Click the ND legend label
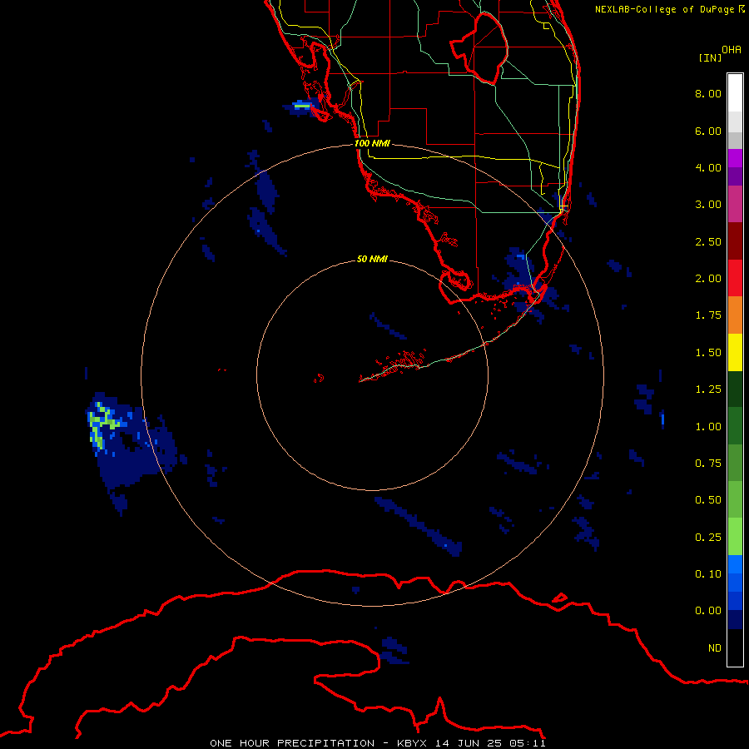The width and height of the screenshot is (749, 749). tap(715, 648)
